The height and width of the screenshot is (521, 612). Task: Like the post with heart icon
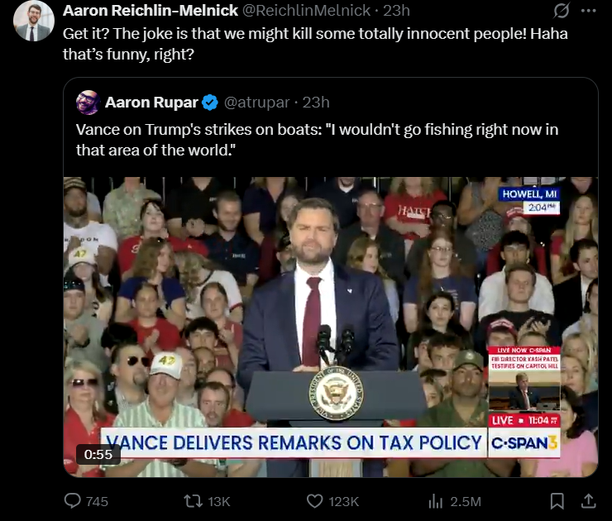point(314,501)
